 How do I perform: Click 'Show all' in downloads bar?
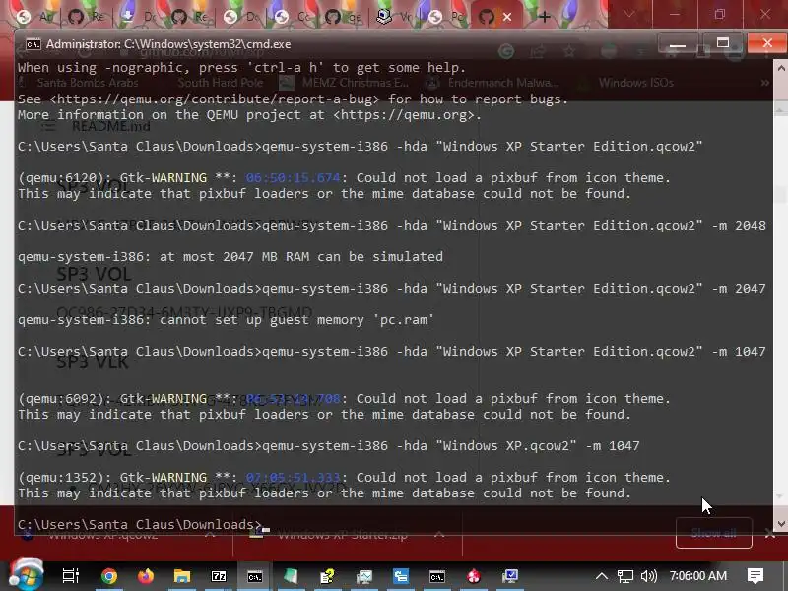tap(713, 533)
